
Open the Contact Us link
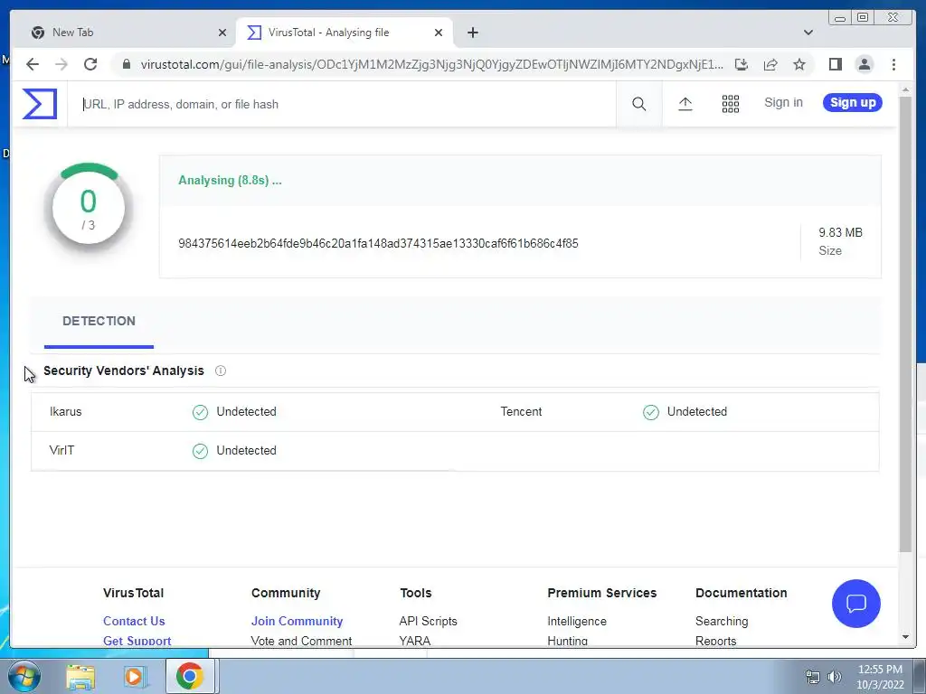(134, 621)
